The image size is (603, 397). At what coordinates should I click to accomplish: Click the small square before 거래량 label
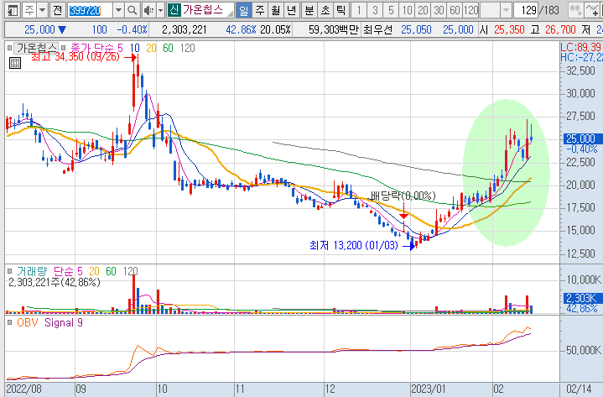[x=9, y=271]
